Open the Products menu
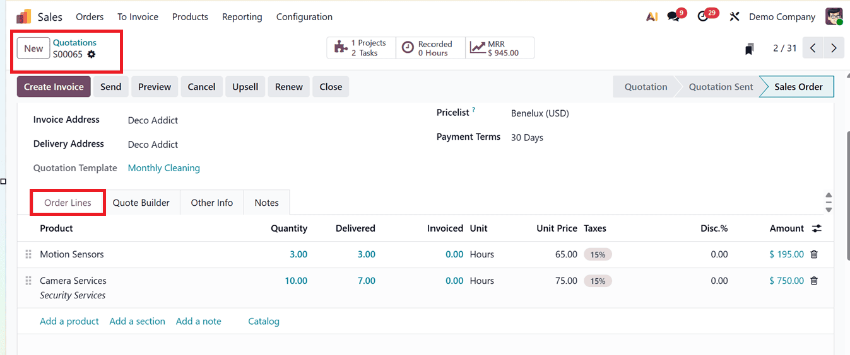This screenshot has height=355, width=850. coord(190,17)
